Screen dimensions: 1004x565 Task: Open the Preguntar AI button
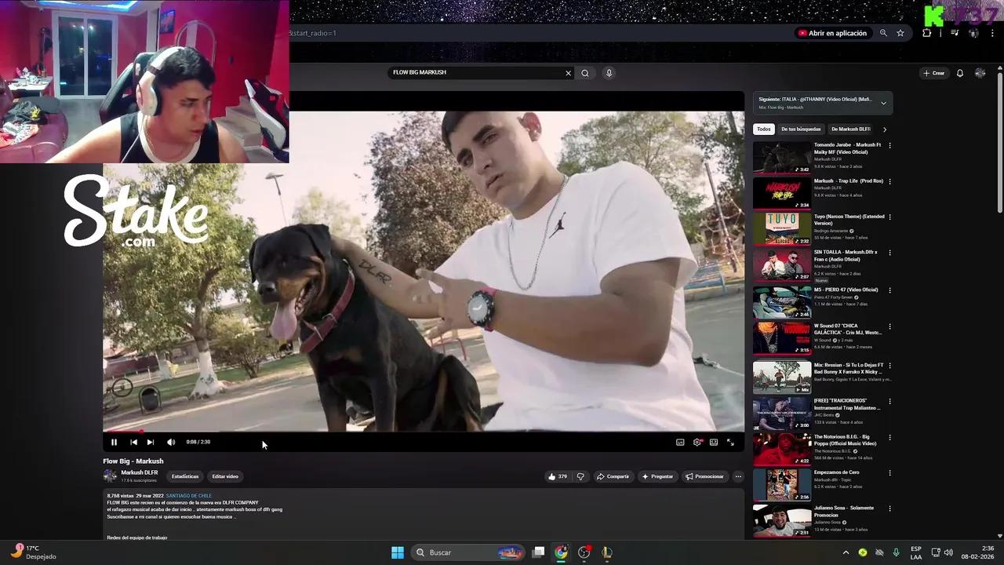(657, 476)
